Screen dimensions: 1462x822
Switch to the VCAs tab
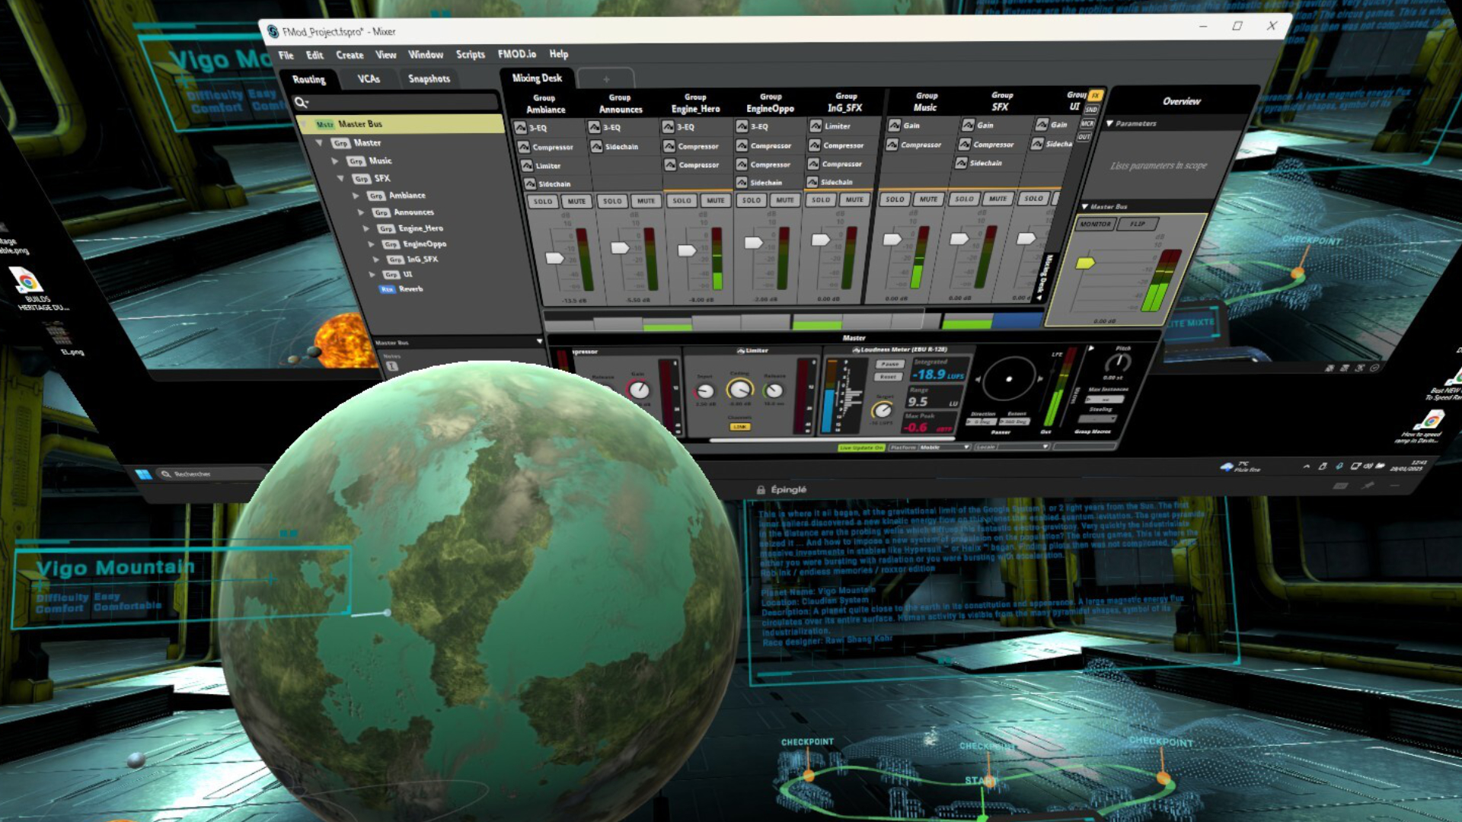click(369, 79)
